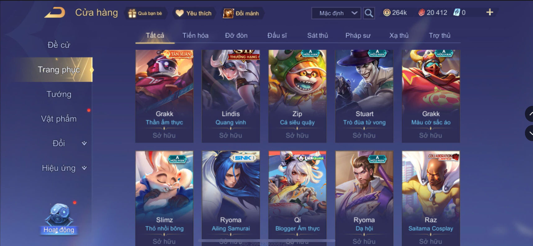This screenshot has height=246, width=533.
Task: Select Tướng in the sidebar
Action: [59, 94]
